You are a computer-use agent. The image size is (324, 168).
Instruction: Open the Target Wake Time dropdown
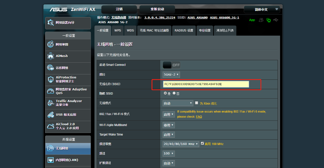(169, 135)
